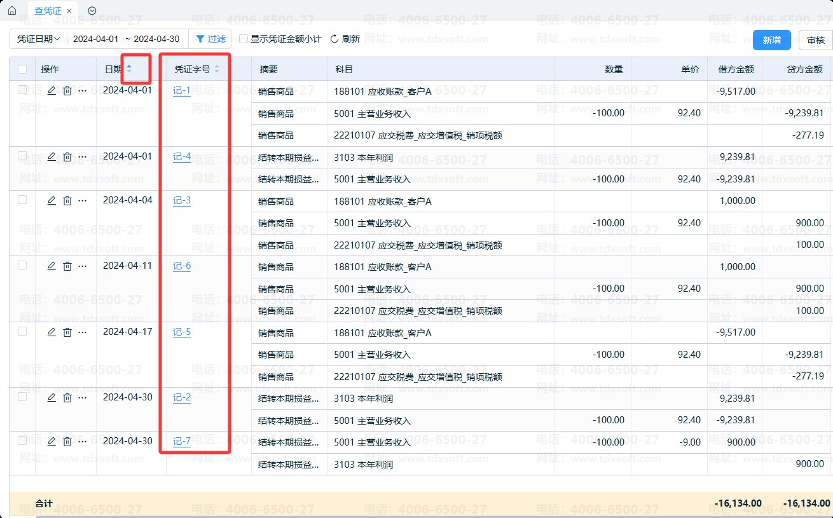The height and width of the screenshot is (518, 833).
Task: Click the start date field 2024-04-01
Action: coord(96,39)
